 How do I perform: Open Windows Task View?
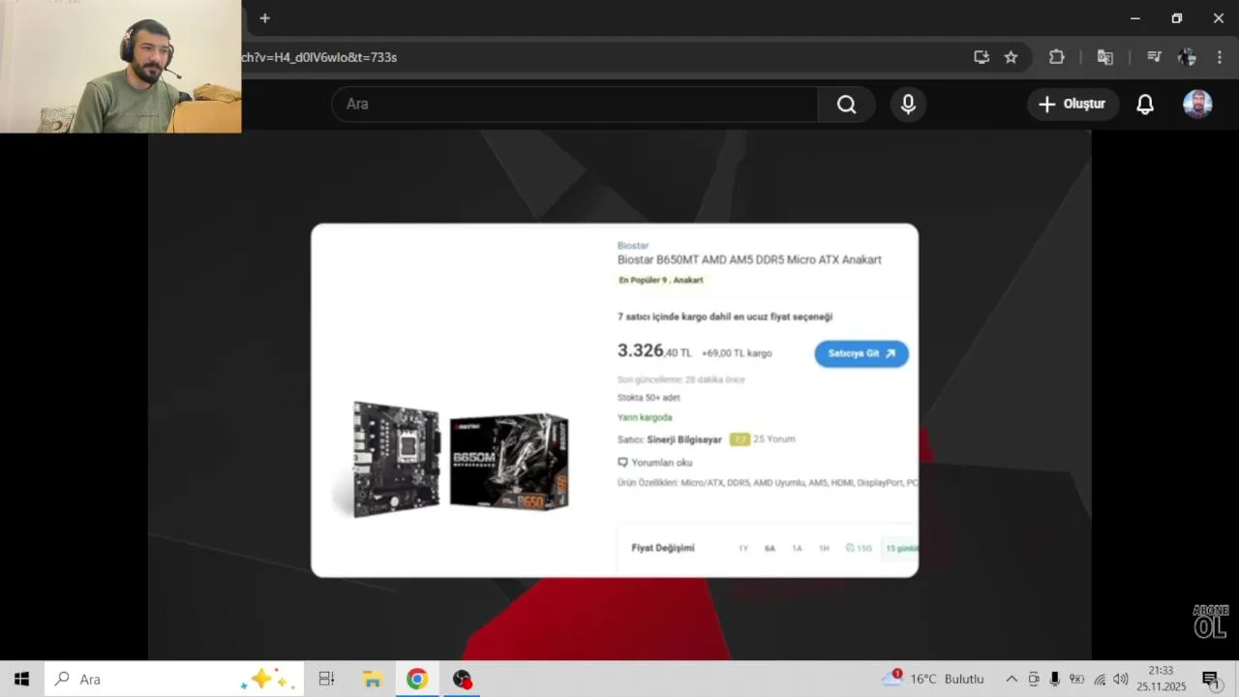[326, 680]
